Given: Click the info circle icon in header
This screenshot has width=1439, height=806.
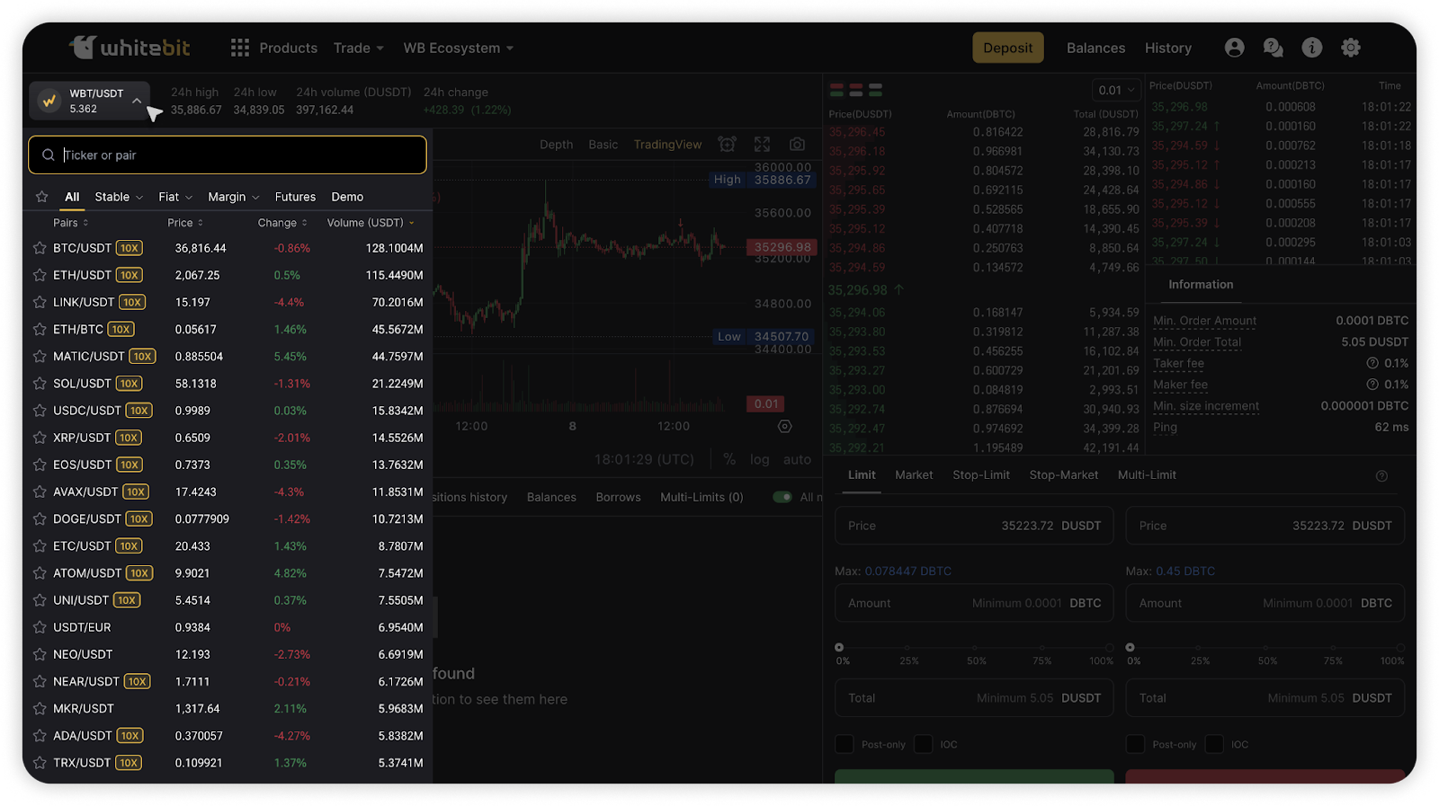Looking at the screenshot, I should click(1312, 48).
